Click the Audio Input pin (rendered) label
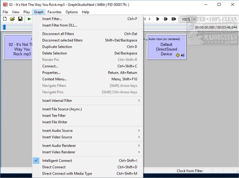The width and height of the screenshot is (239, 178). 164,39
